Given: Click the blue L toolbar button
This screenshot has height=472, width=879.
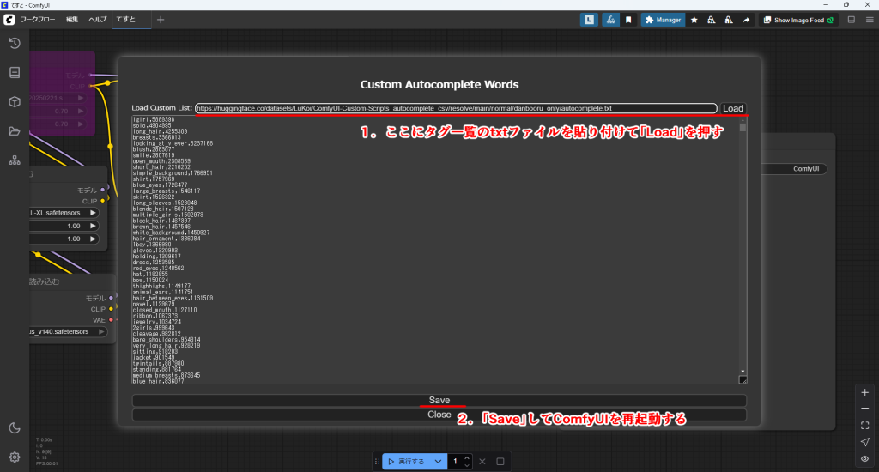Looking at the screenshot, I should pyautogui.click(x=589, y=20).
